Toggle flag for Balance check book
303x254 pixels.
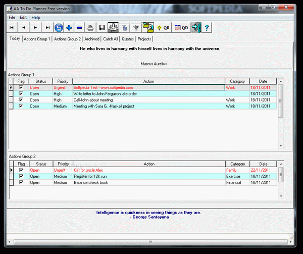[x=21, y=182]
